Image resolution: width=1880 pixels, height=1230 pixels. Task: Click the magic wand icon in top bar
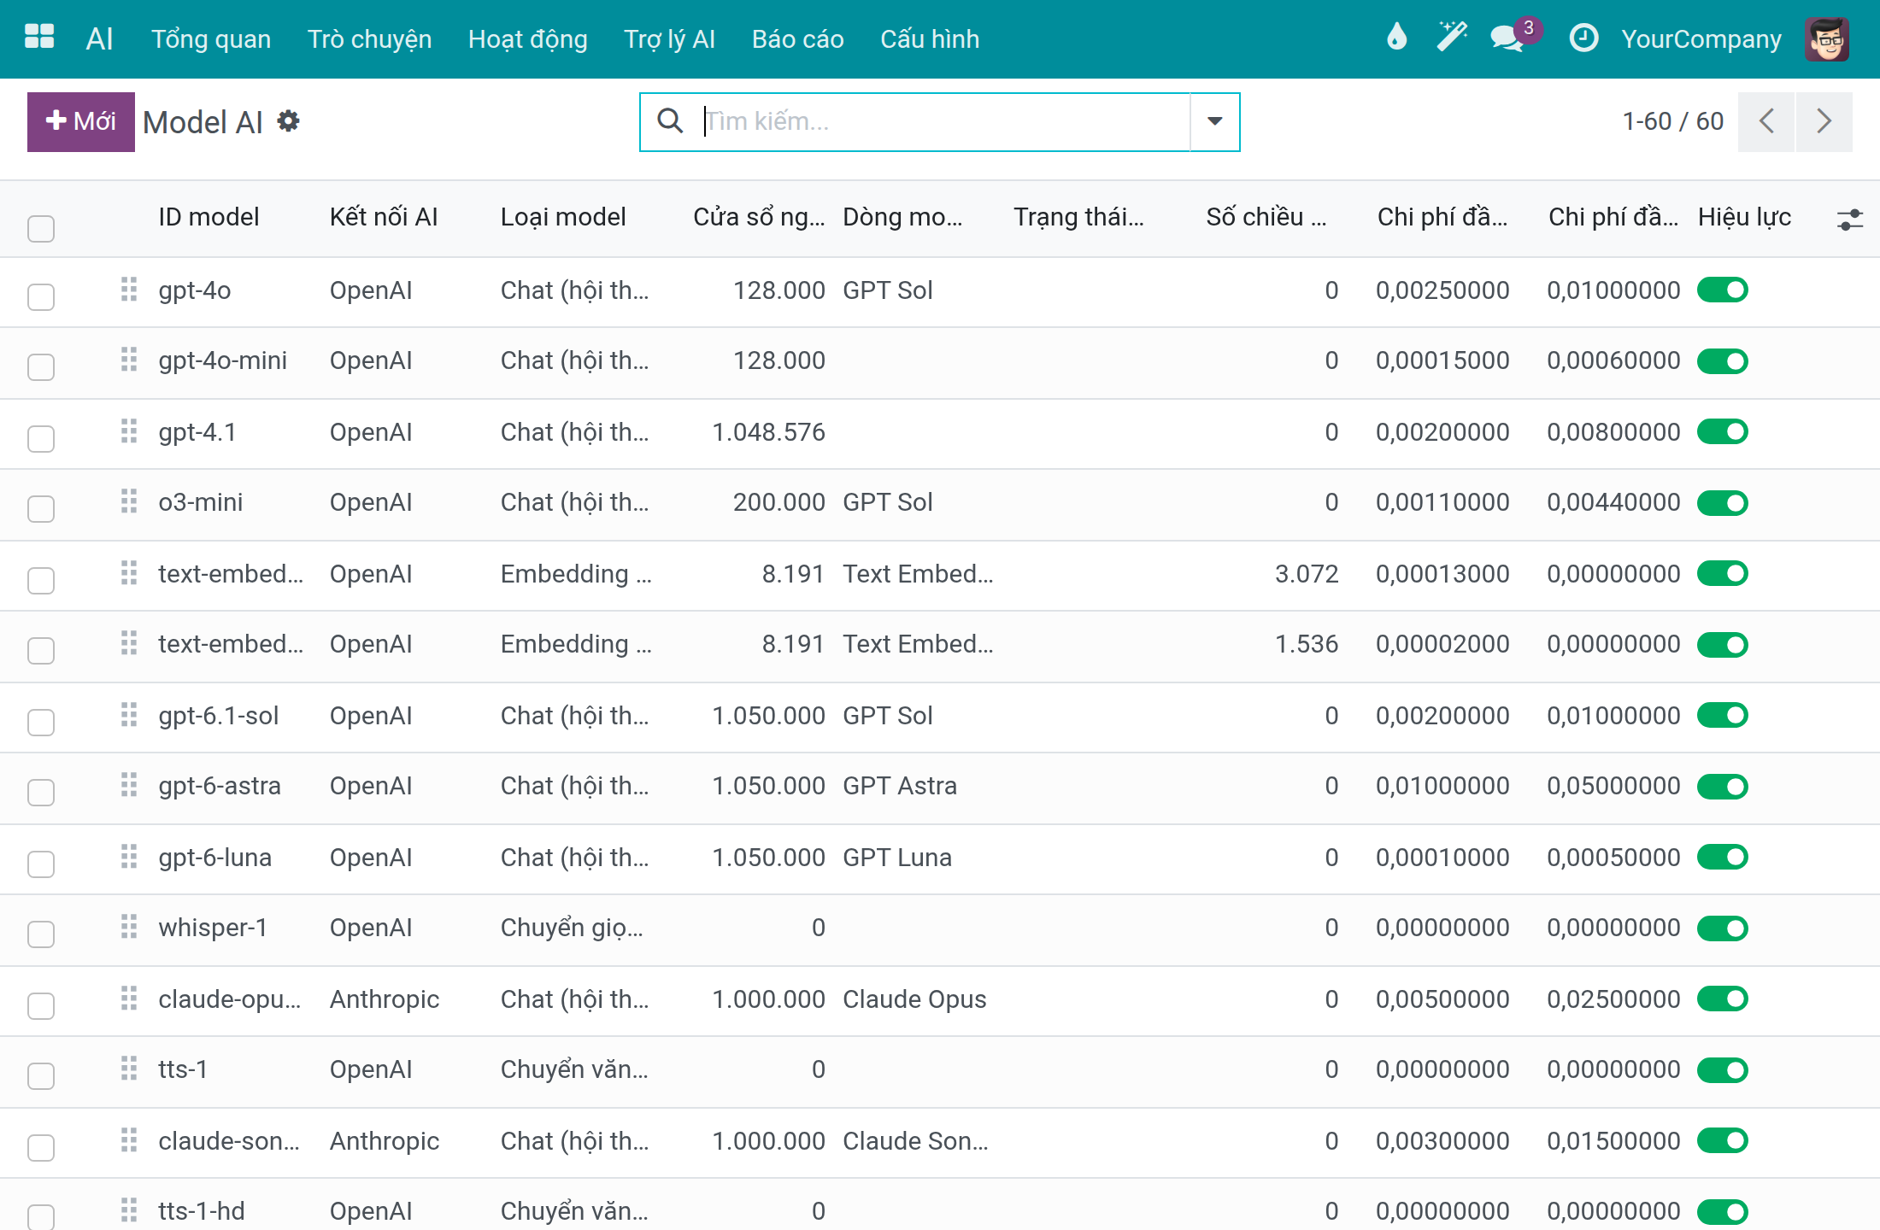(x=1451, y=38)
